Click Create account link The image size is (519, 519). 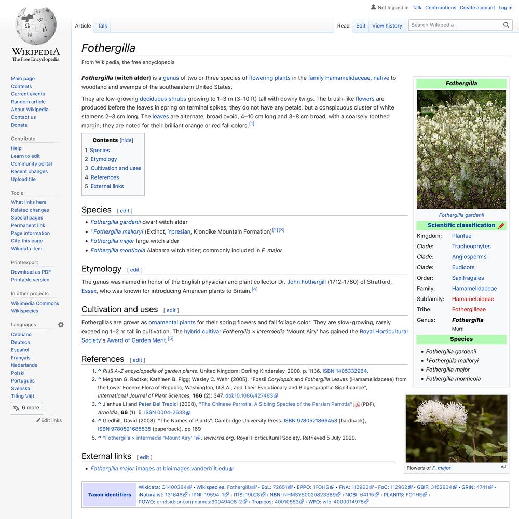477,8
